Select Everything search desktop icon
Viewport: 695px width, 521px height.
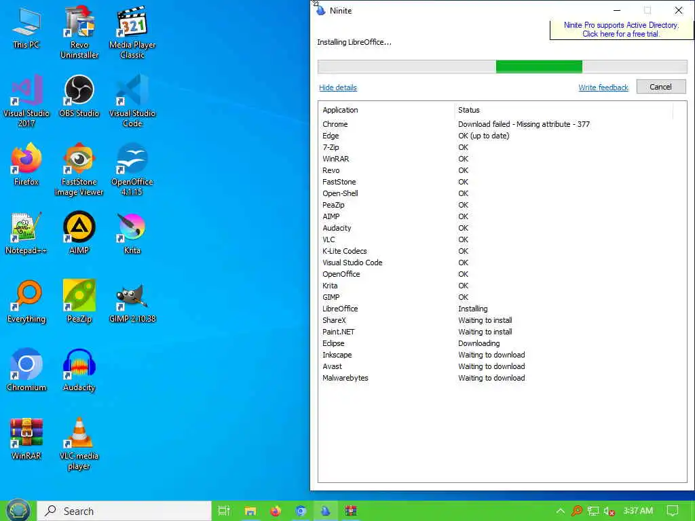pos(26,302)
